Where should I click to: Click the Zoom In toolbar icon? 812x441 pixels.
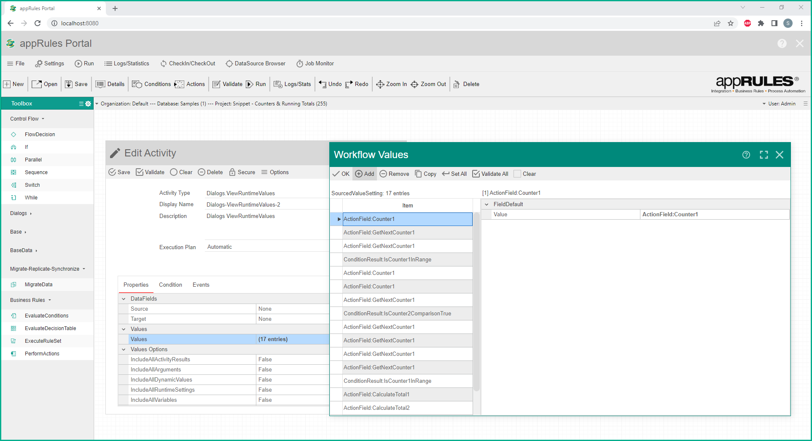pos(380,84)
